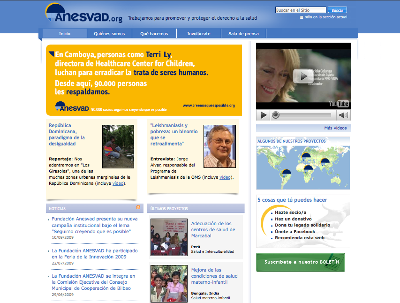
Task: Click the YouTube logo on the video
Action: pyautogui.click(x=339, y=104)
